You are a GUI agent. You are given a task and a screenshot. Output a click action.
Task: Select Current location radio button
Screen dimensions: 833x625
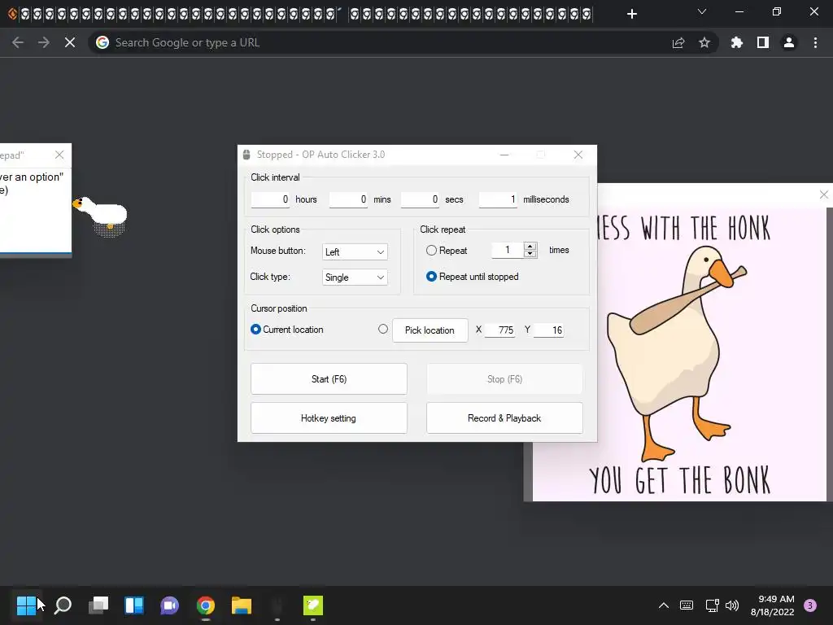pyautogui.click(x=255, y=330)
